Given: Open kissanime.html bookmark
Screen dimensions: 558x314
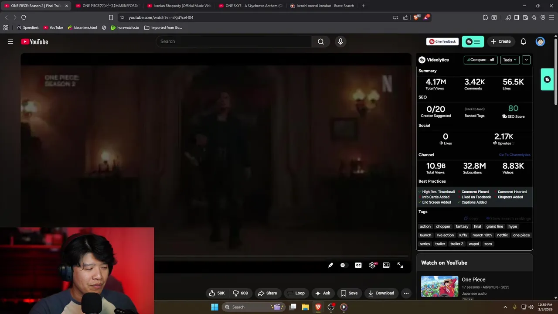Looking at the screenshot, I should click(82, 27).
